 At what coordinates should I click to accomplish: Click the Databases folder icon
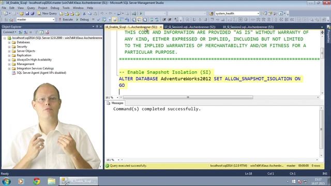click(x=14, y=42)
